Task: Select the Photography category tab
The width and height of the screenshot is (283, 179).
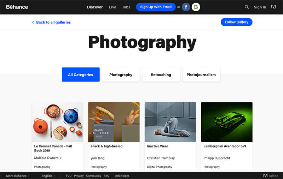Action: point(121,74)
